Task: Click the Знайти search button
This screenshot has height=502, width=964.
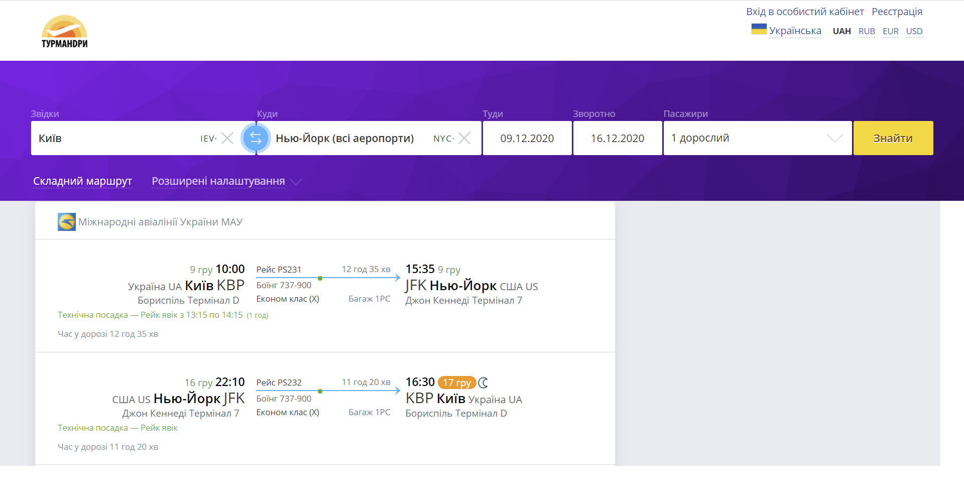Action: pos(893,138)
